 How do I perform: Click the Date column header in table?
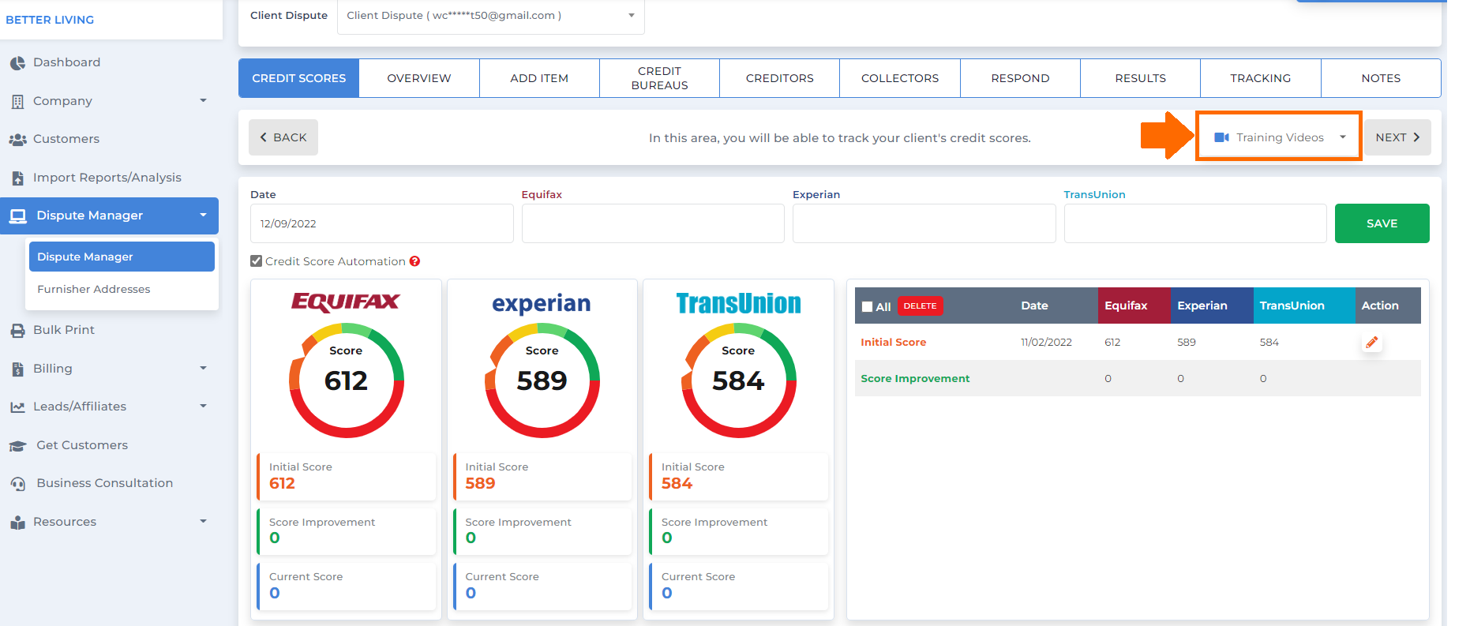(1034, 306)
